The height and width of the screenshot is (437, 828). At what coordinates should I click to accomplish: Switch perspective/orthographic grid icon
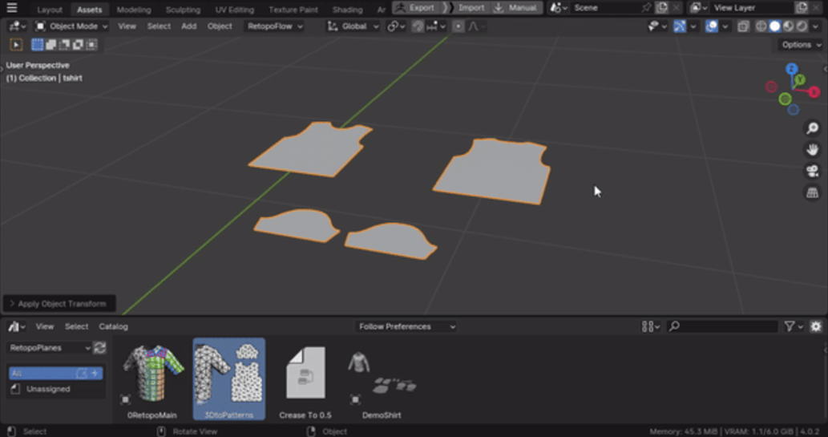[x=812, y=192]
